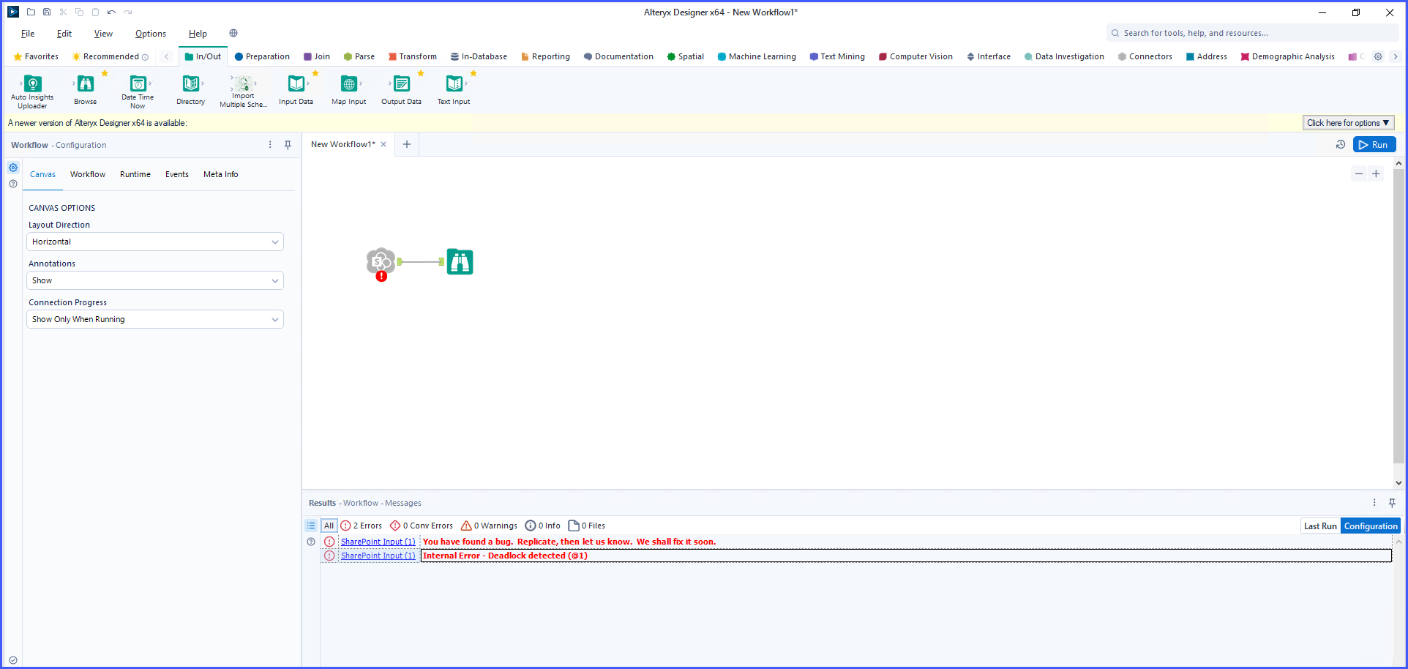
Task: Click the SharePoint Input node on canvas
Action: (381, 262)
